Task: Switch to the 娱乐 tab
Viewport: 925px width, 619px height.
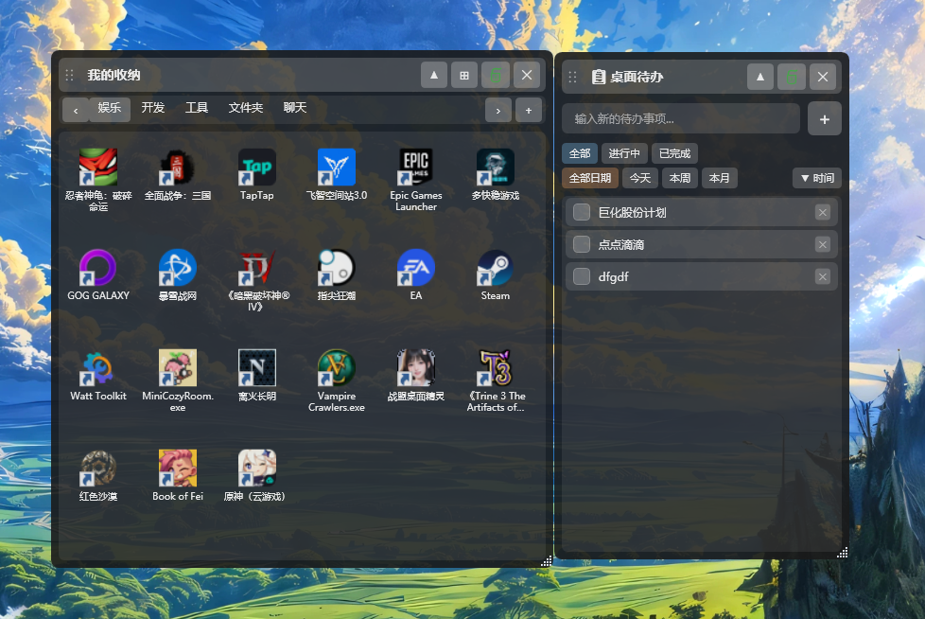Action: coord(110,108)
